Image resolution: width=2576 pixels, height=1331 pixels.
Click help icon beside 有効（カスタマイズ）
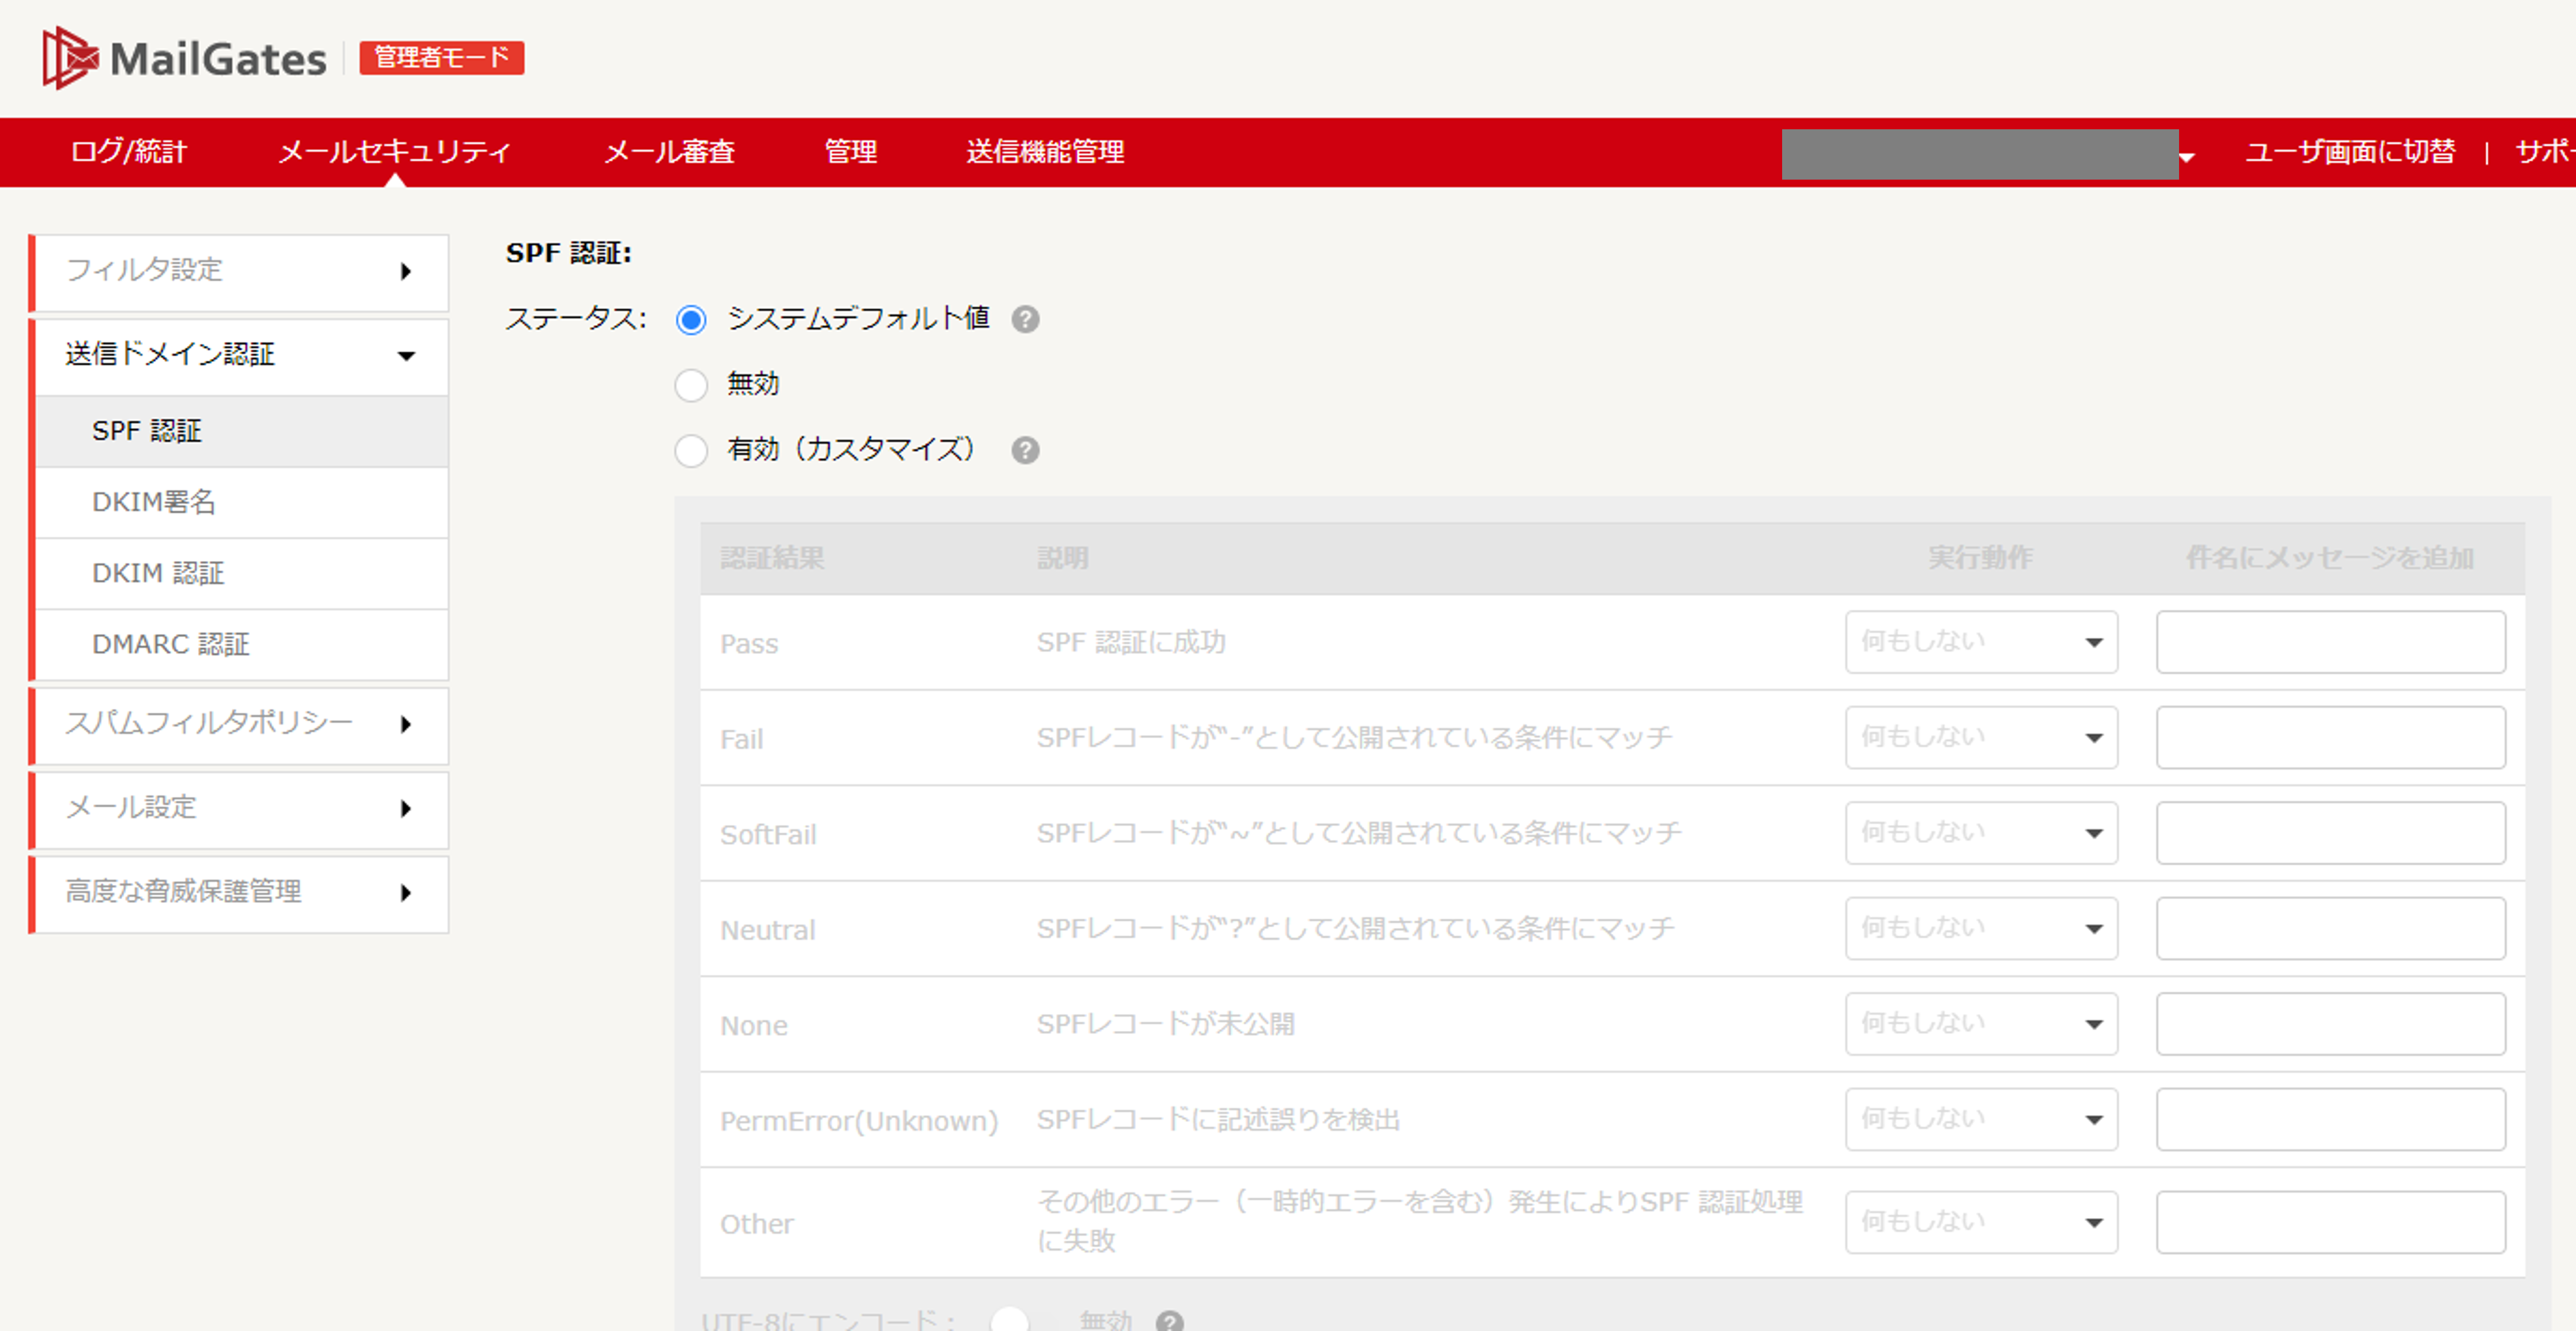pos(1025,450)
